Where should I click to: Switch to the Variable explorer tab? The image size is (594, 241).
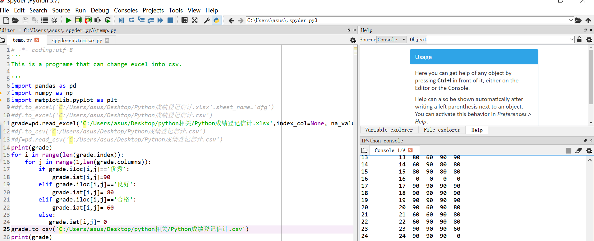pos(389,130)
